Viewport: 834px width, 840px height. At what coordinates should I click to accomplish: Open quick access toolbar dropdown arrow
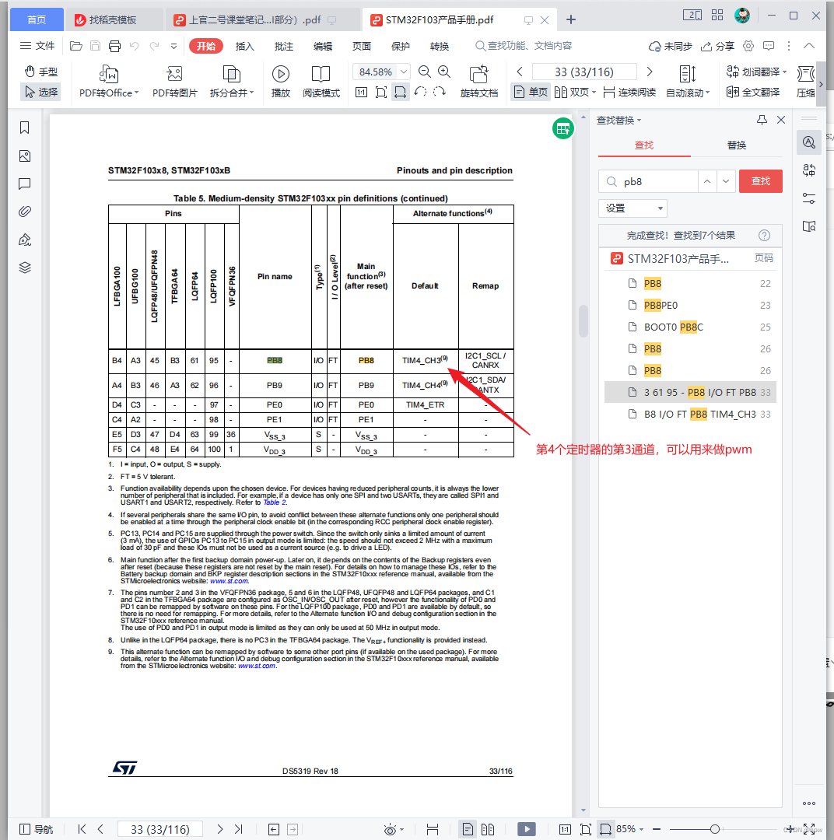(x=173, y=46)
